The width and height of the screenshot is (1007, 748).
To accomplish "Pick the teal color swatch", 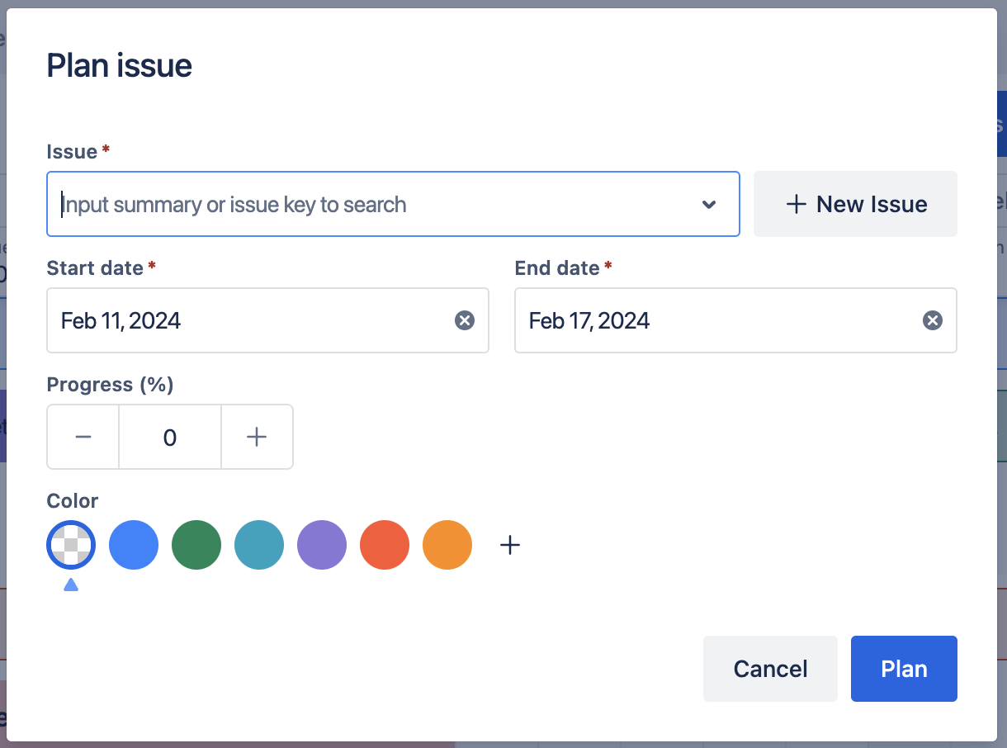I will (259, 545).
